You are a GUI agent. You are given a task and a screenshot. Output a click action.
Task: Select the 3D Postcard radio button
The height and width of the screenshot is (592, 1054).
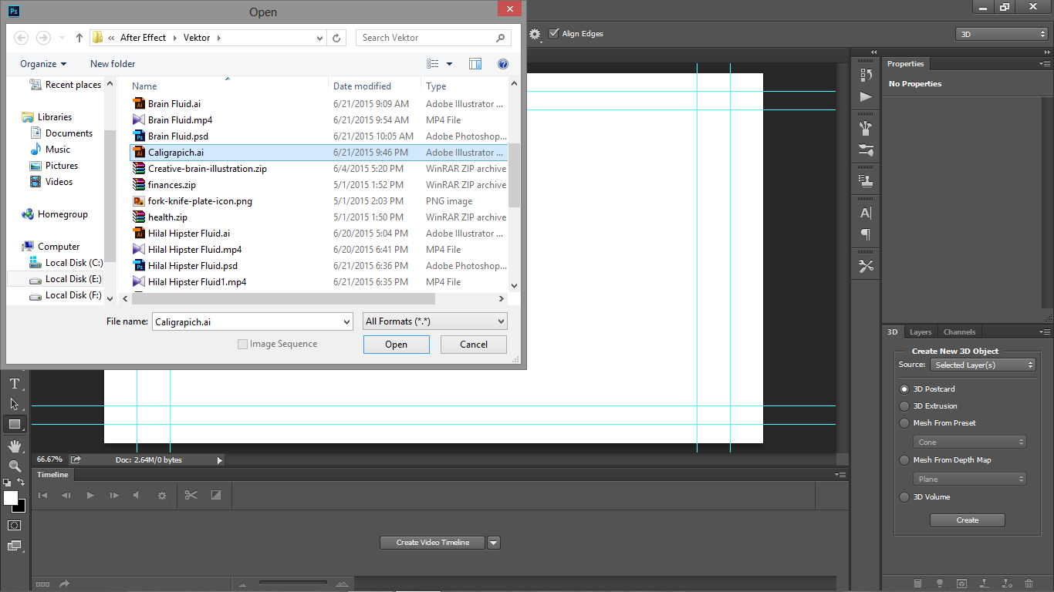(x=904, y=389)
